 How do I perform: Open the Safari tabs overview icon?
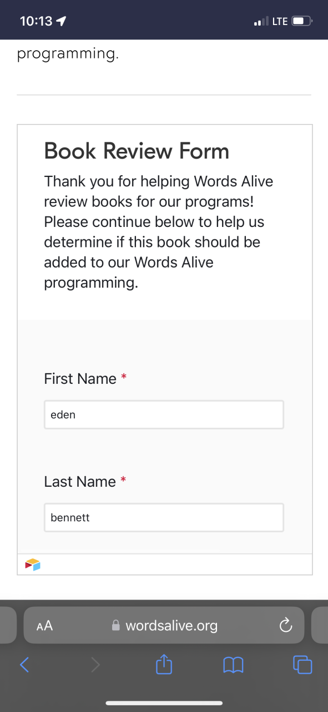(302, 664)
